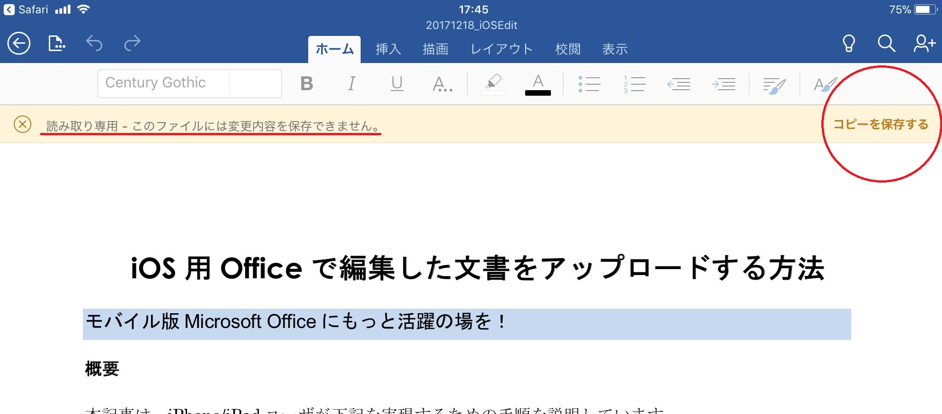Apply a bulleted list

tap(589, 84)
